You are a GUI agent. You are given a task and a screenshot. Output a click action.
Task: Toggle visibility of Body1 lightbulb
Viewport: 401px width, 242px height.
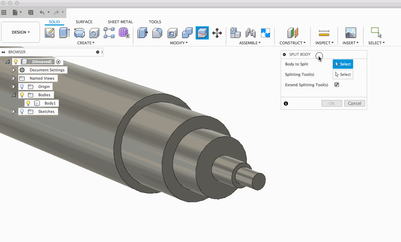(28, 103)
